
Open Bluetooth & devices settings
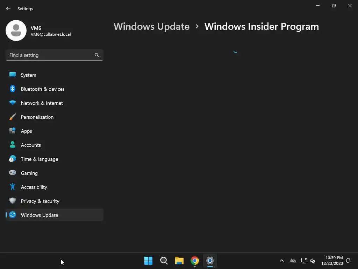[54, 89]
